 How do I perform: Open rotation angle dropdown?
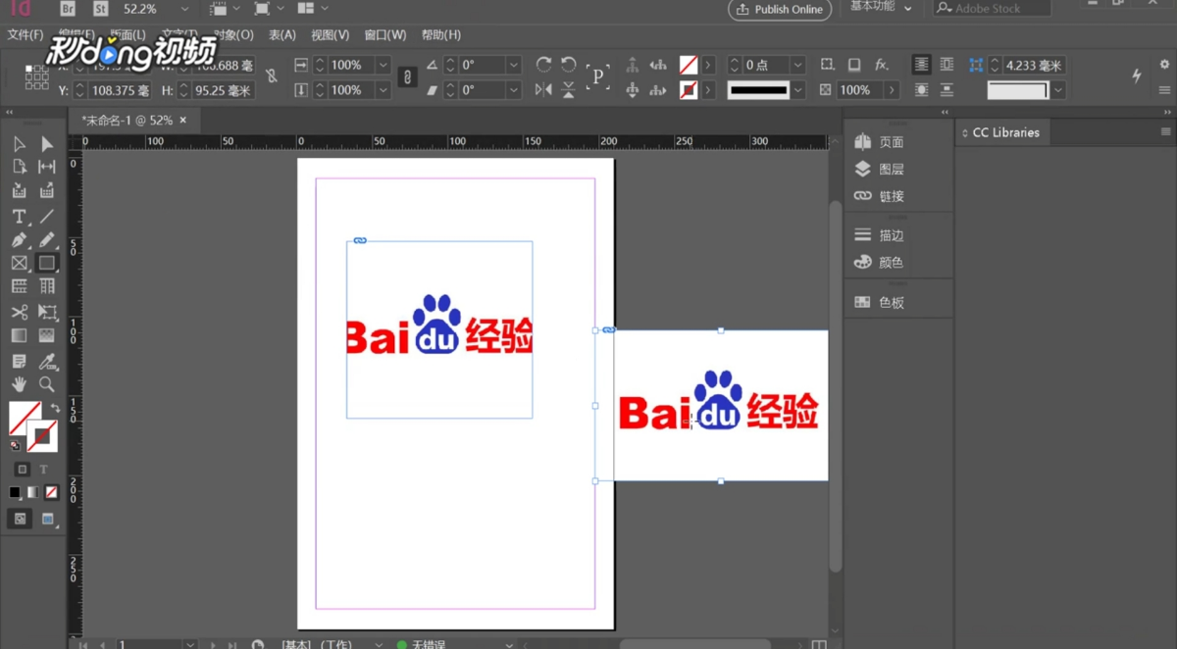pos(513,65)
